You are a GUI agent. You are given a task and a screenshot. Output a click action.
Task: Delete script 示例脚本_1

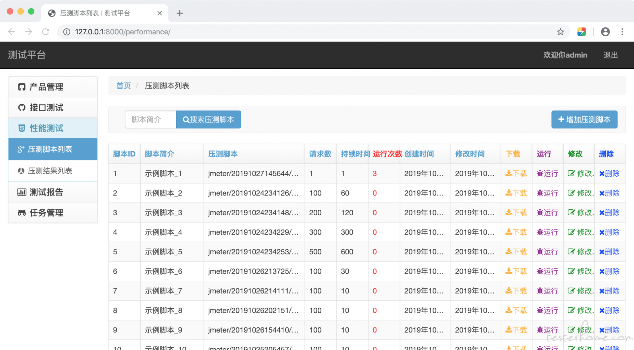tap(609, 174)
